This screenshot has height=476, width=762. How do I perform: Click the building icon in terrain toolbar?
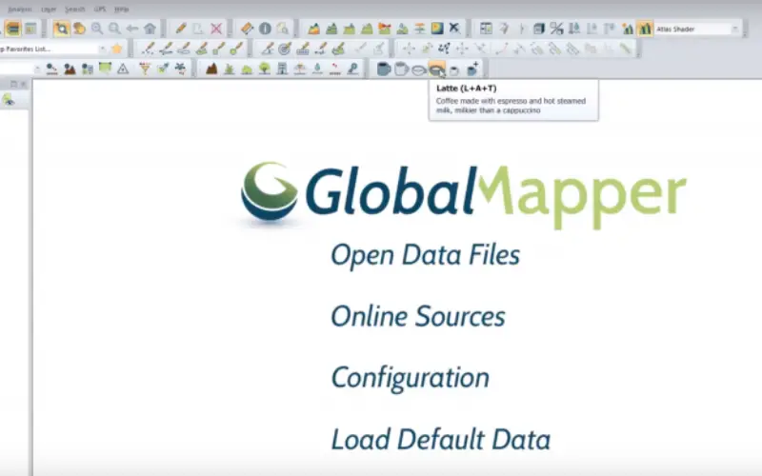[282, 69]
